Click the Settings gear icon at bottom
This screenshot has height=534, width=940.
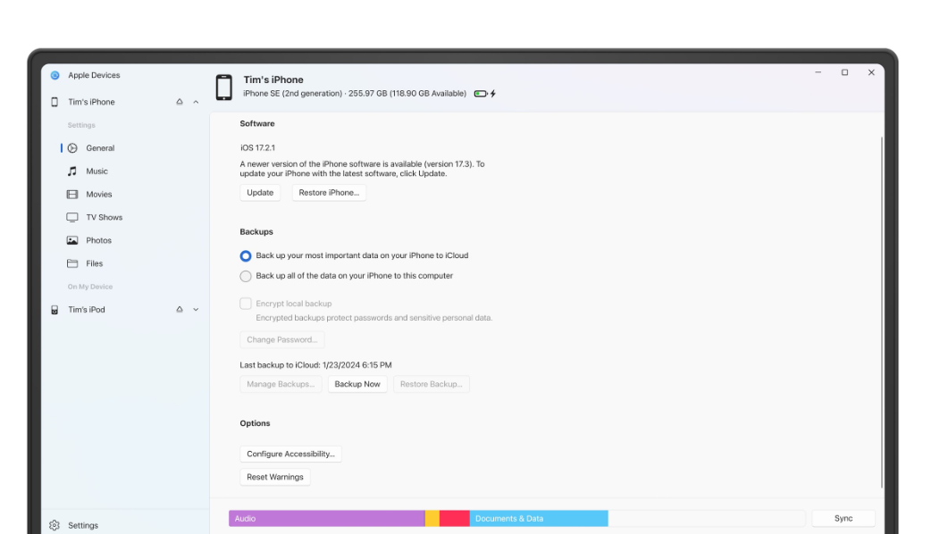(x=55, y=526)
